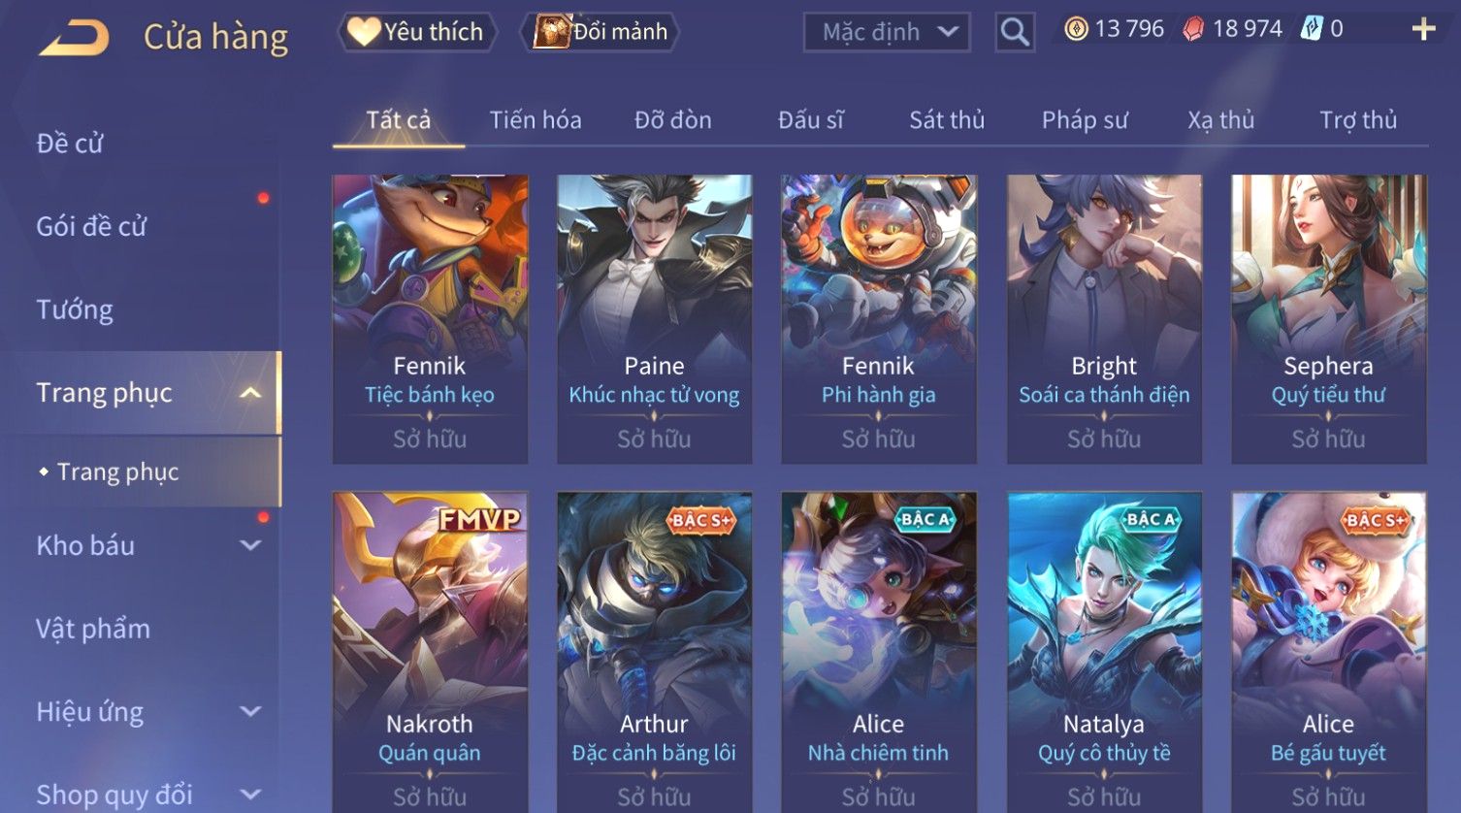
Task: Tap the red ruby currency icon
Action: point(1193,30)
